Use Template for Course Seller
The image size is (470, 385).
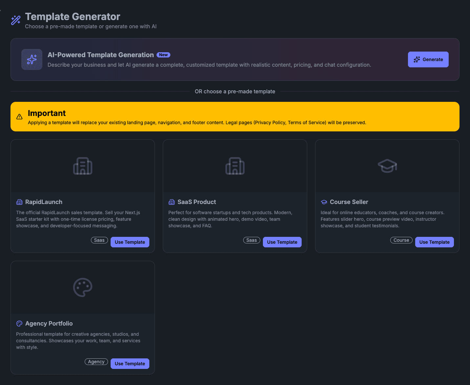(x=434, y=242)
